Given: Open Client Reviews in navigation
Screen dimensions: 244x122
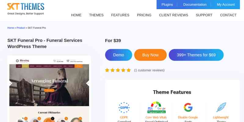Looking at the screenshot, I should [x=174, y=15].
